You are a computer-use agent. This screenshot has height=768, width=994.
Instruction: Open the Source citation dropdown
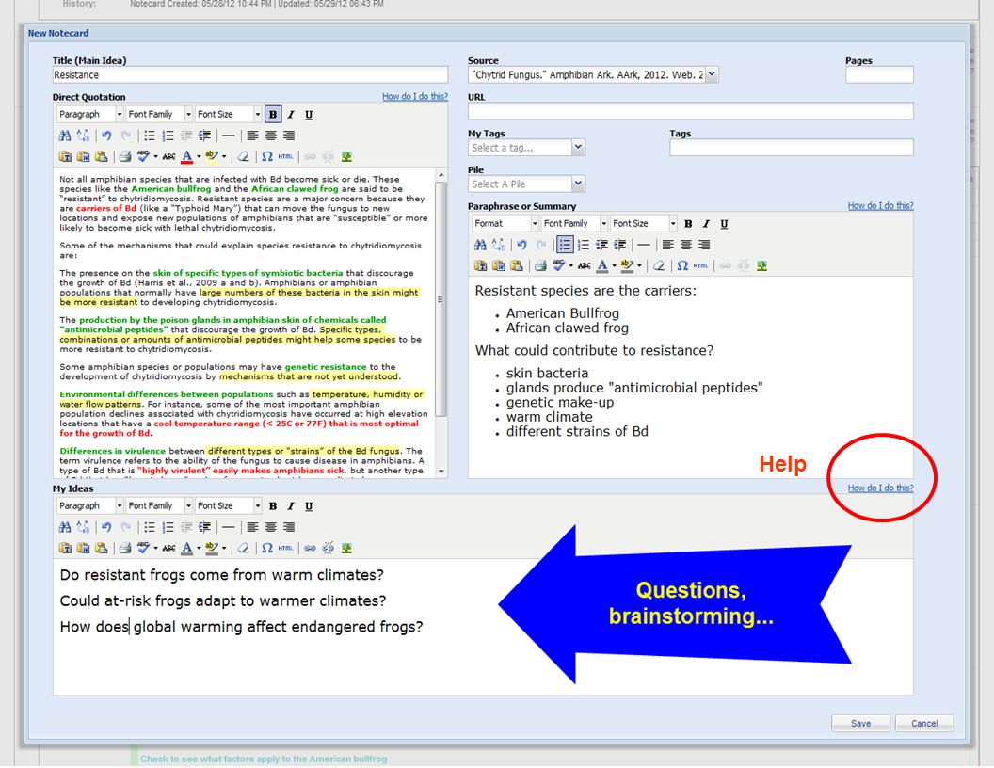click(712, 74)
